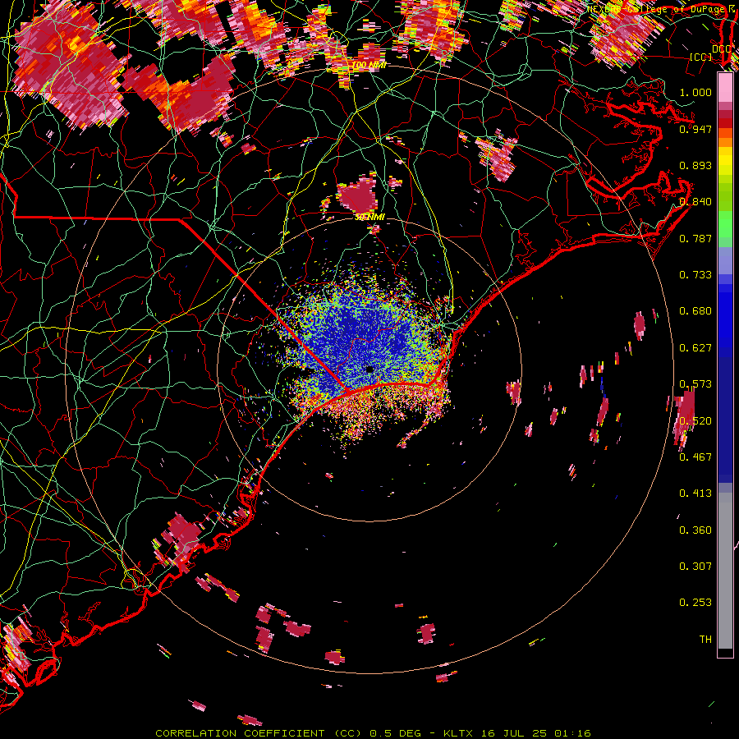Click the 1.000 value on the CC scale
Viewport: 739px width, 739px height.
point(695,92)
